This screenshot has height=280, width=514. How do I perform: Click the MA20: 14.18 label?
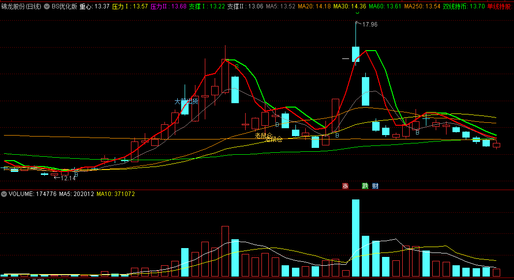(x=314, y=6)
